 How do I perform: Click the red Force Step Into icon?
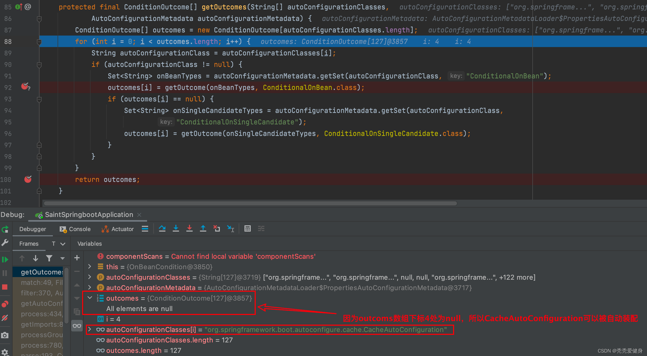[x=189, y=229]
